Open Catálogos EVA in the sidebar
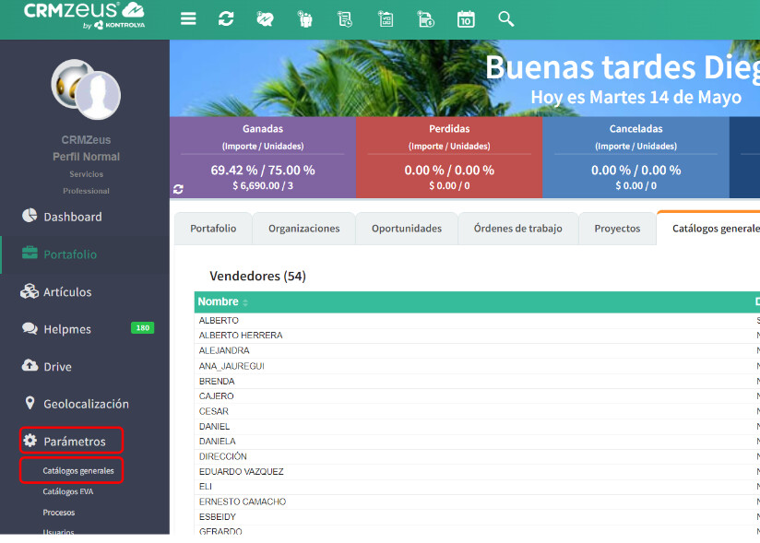Viewport: 760px width, 543px height. 67,491
